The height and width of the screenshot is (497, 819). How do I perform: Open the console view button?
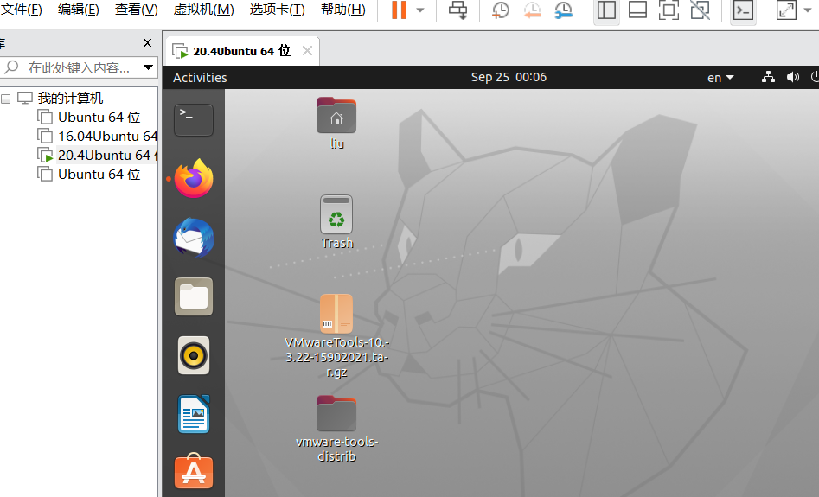743,10
